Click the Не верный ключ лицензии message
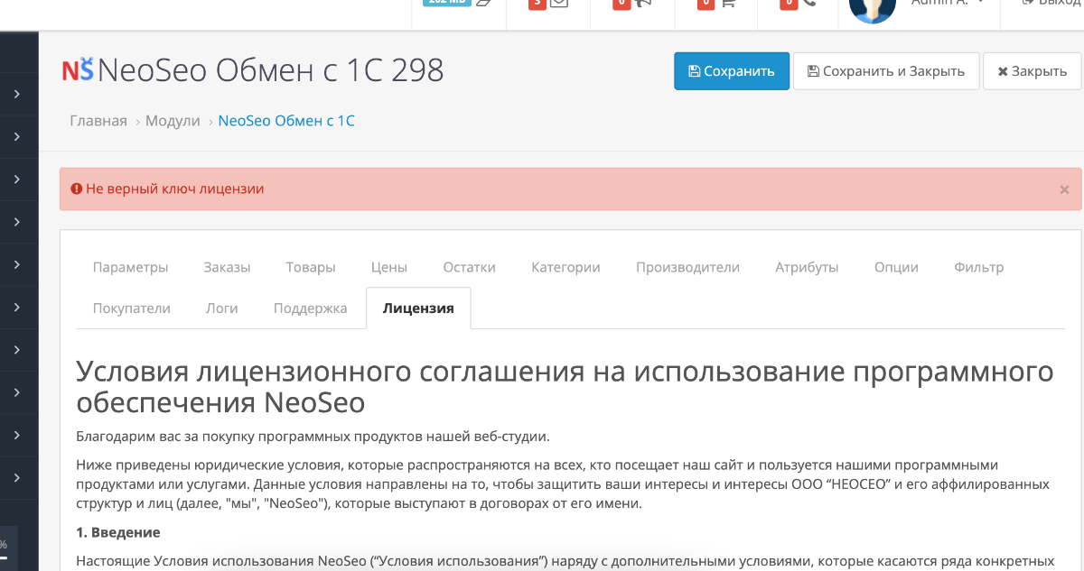The height and width of the screenshot is (571, 1084). point(175,189)
